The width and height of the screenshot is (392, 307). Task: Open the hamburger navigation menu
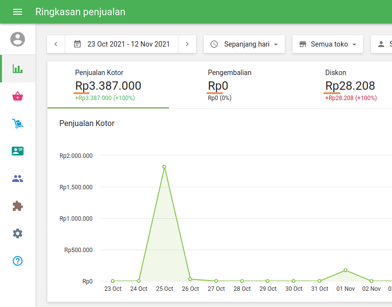(18, 12)
